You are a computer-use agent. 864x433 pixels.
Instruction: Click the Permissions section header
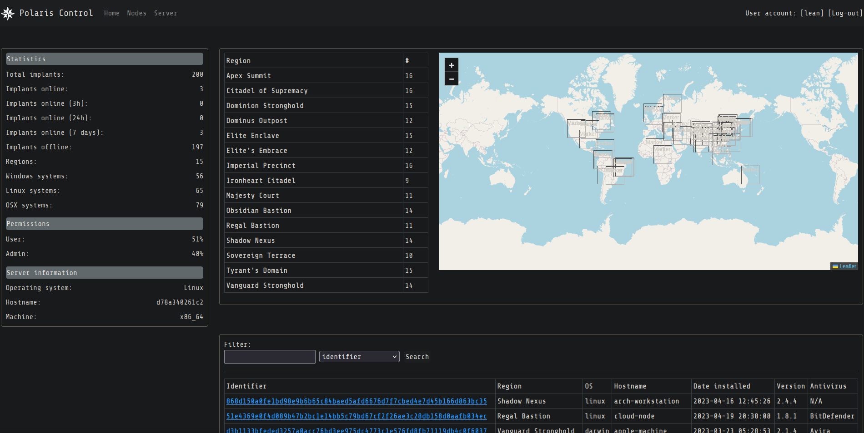point(105,224)
